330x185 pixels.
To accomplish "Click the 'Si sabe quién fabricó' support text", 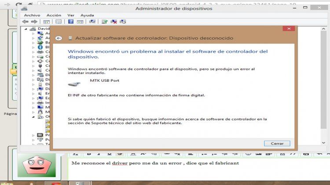I will (167, 121).
